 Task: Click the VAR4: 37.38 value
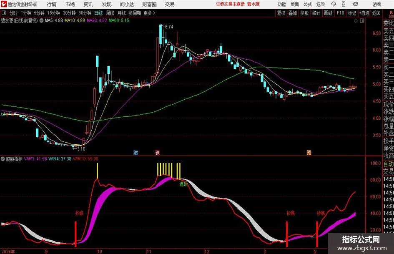tap(60, 158)
